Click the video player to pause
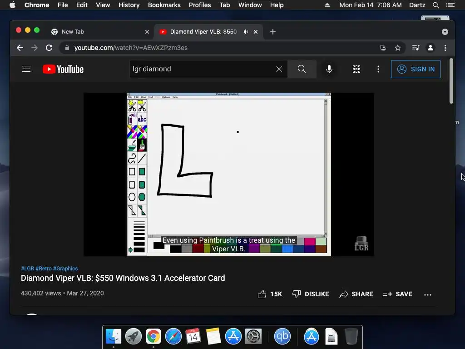 click(229, 174)
